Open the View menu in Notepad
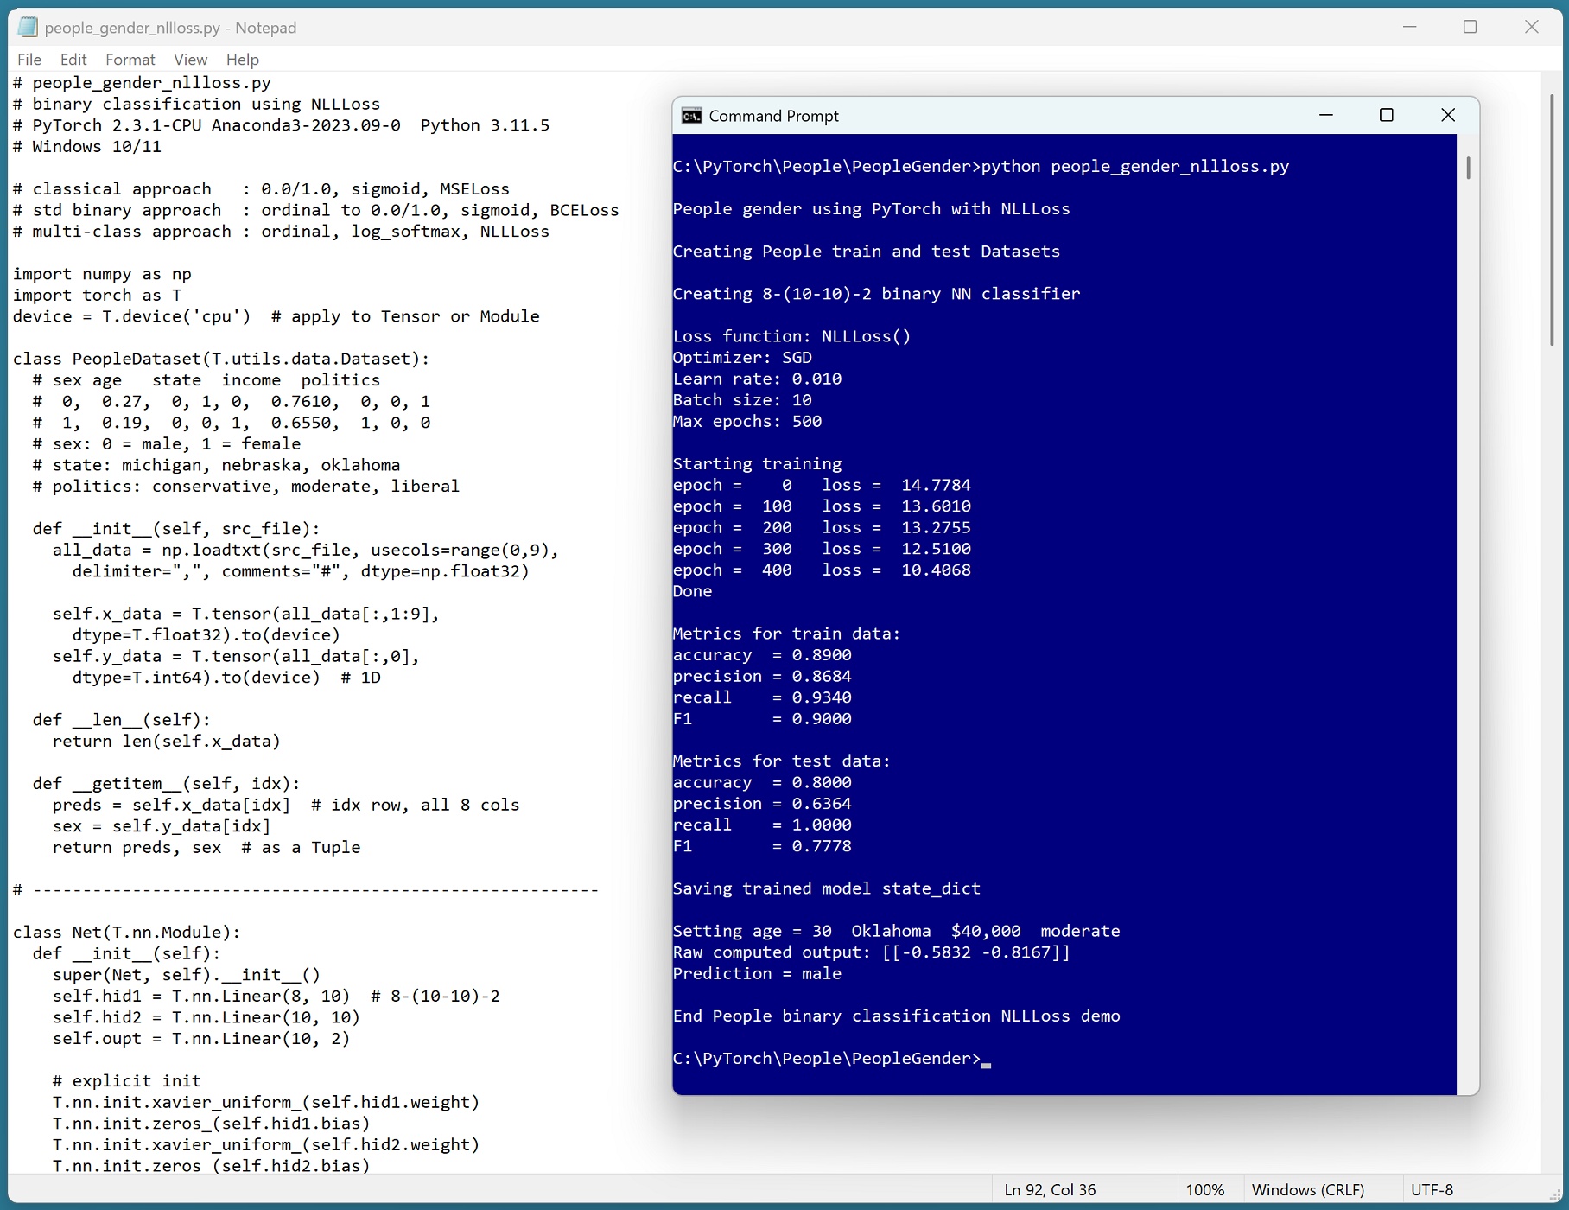Image resolution: width=1569 pixels, height=1210 pixels. [x=190, y=60]
